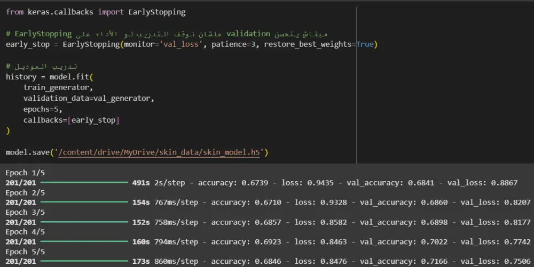The image size is (534, 267).
Task: Click the validation_data=val_generator line
Action: [88, 99]
